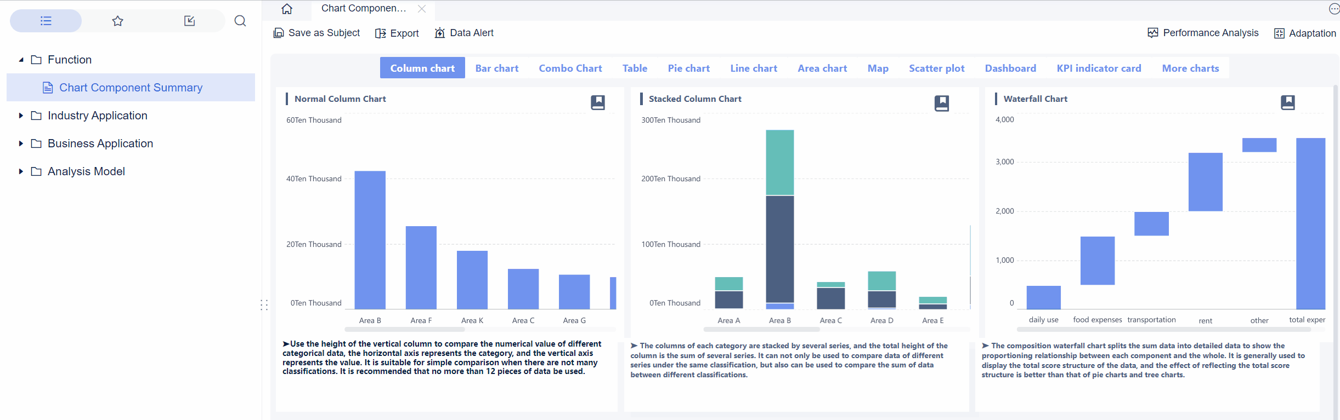This screenshot has height=420, width=1340.
Task: Click bookmark icon on Waterfall Chart
Action: (x=1287, y=102)
